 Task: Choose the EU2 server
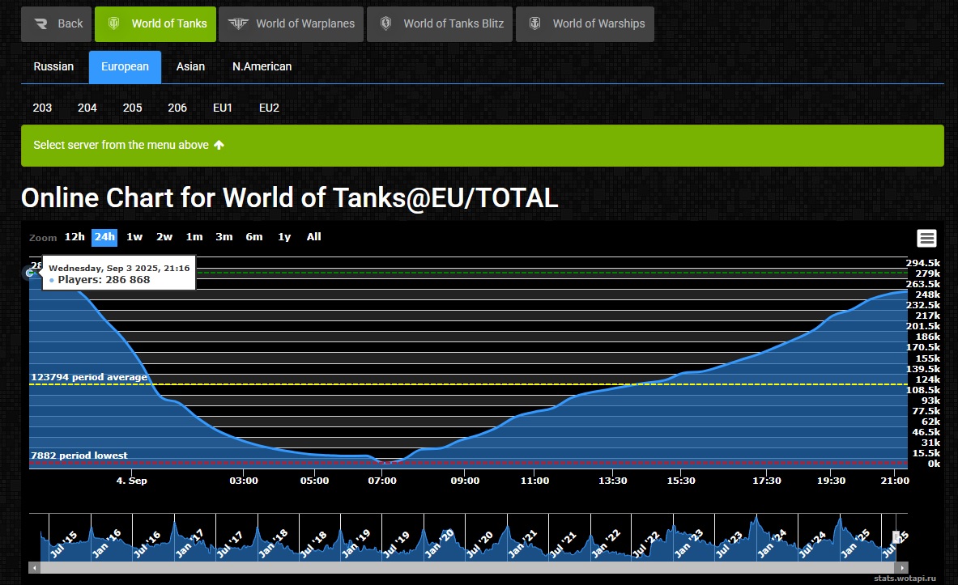269,108
